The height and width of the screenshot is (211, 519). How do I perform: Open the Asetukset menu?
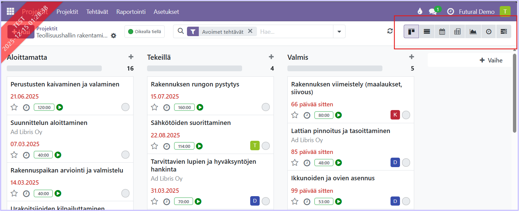coord(166,12)
